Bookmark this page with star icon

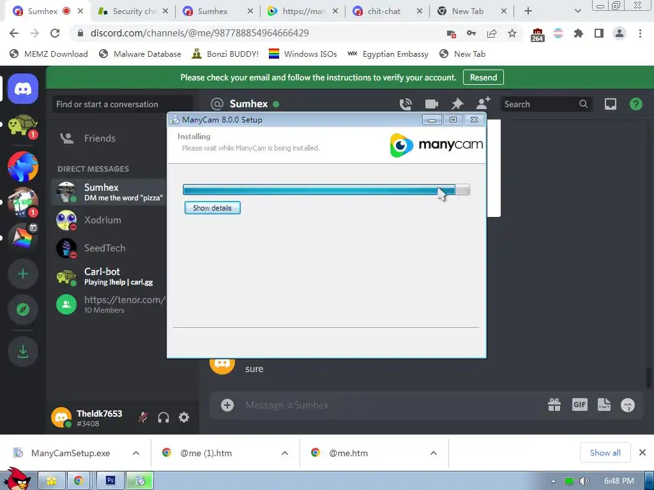tap(512, 33)
